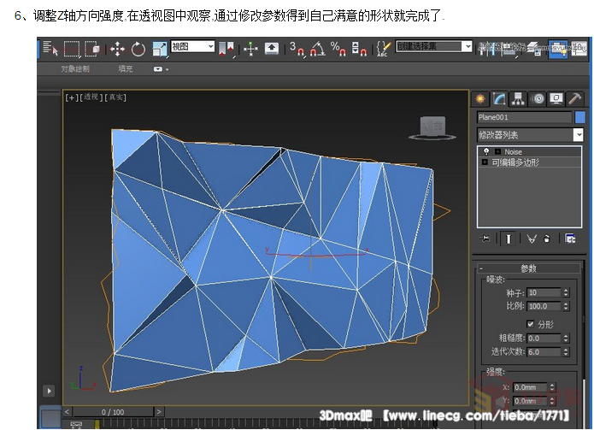Open the Hierarchy command panel tab
Screen dimensions: 594x430
(519, 98)
